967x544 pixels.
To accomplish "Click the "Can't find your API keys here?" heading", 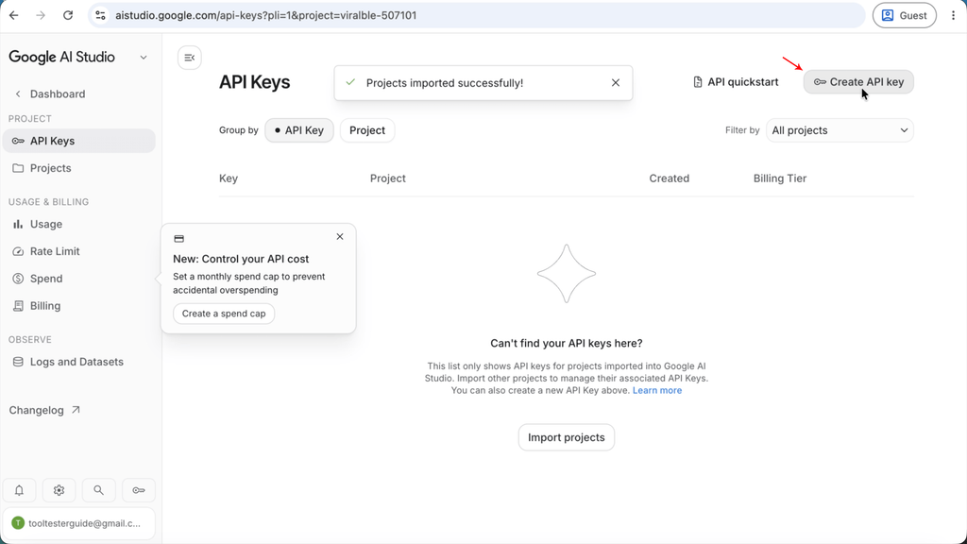I will coord(567,343).
